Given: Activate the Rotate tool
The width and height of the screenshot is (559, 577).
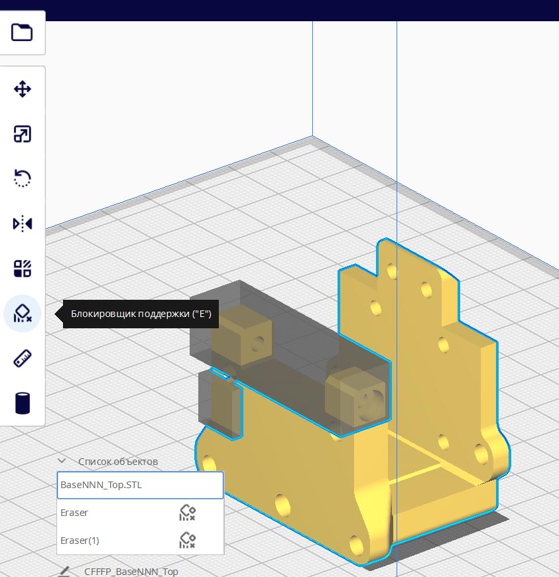Looking at the screenshot, I should click(23, 178).
